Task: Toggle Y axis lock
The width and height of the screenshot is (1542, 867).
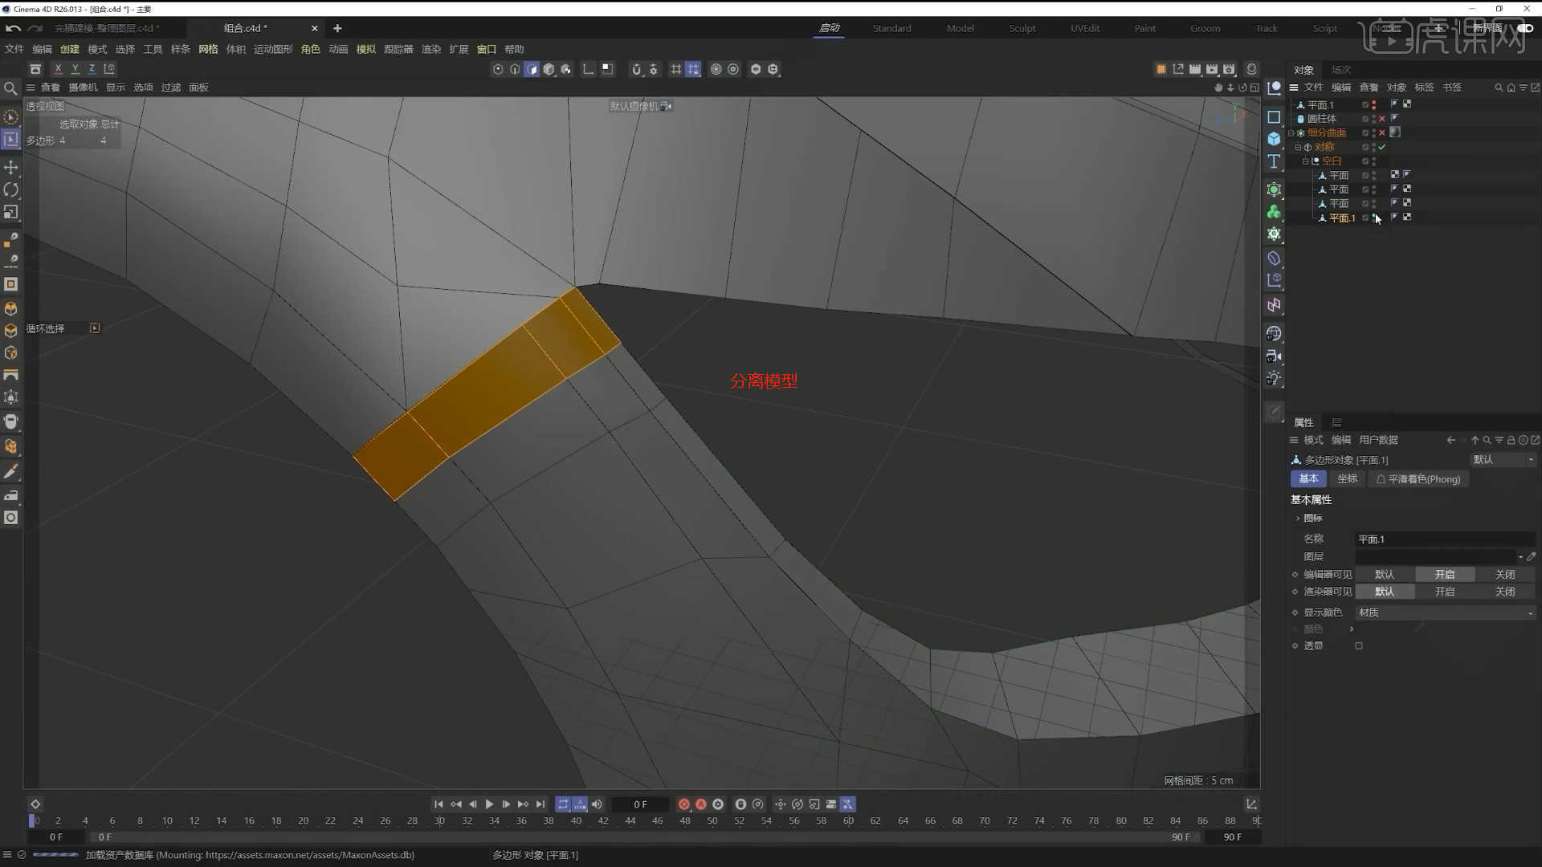Action: pos(75,69)
